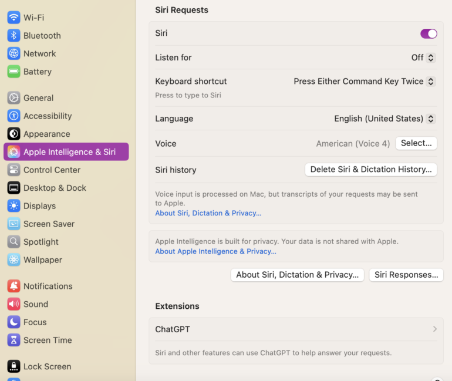This screenshot has height=381, width=452.
Task: Click the 'Siri Requests' heading
Action: [181, 10]
